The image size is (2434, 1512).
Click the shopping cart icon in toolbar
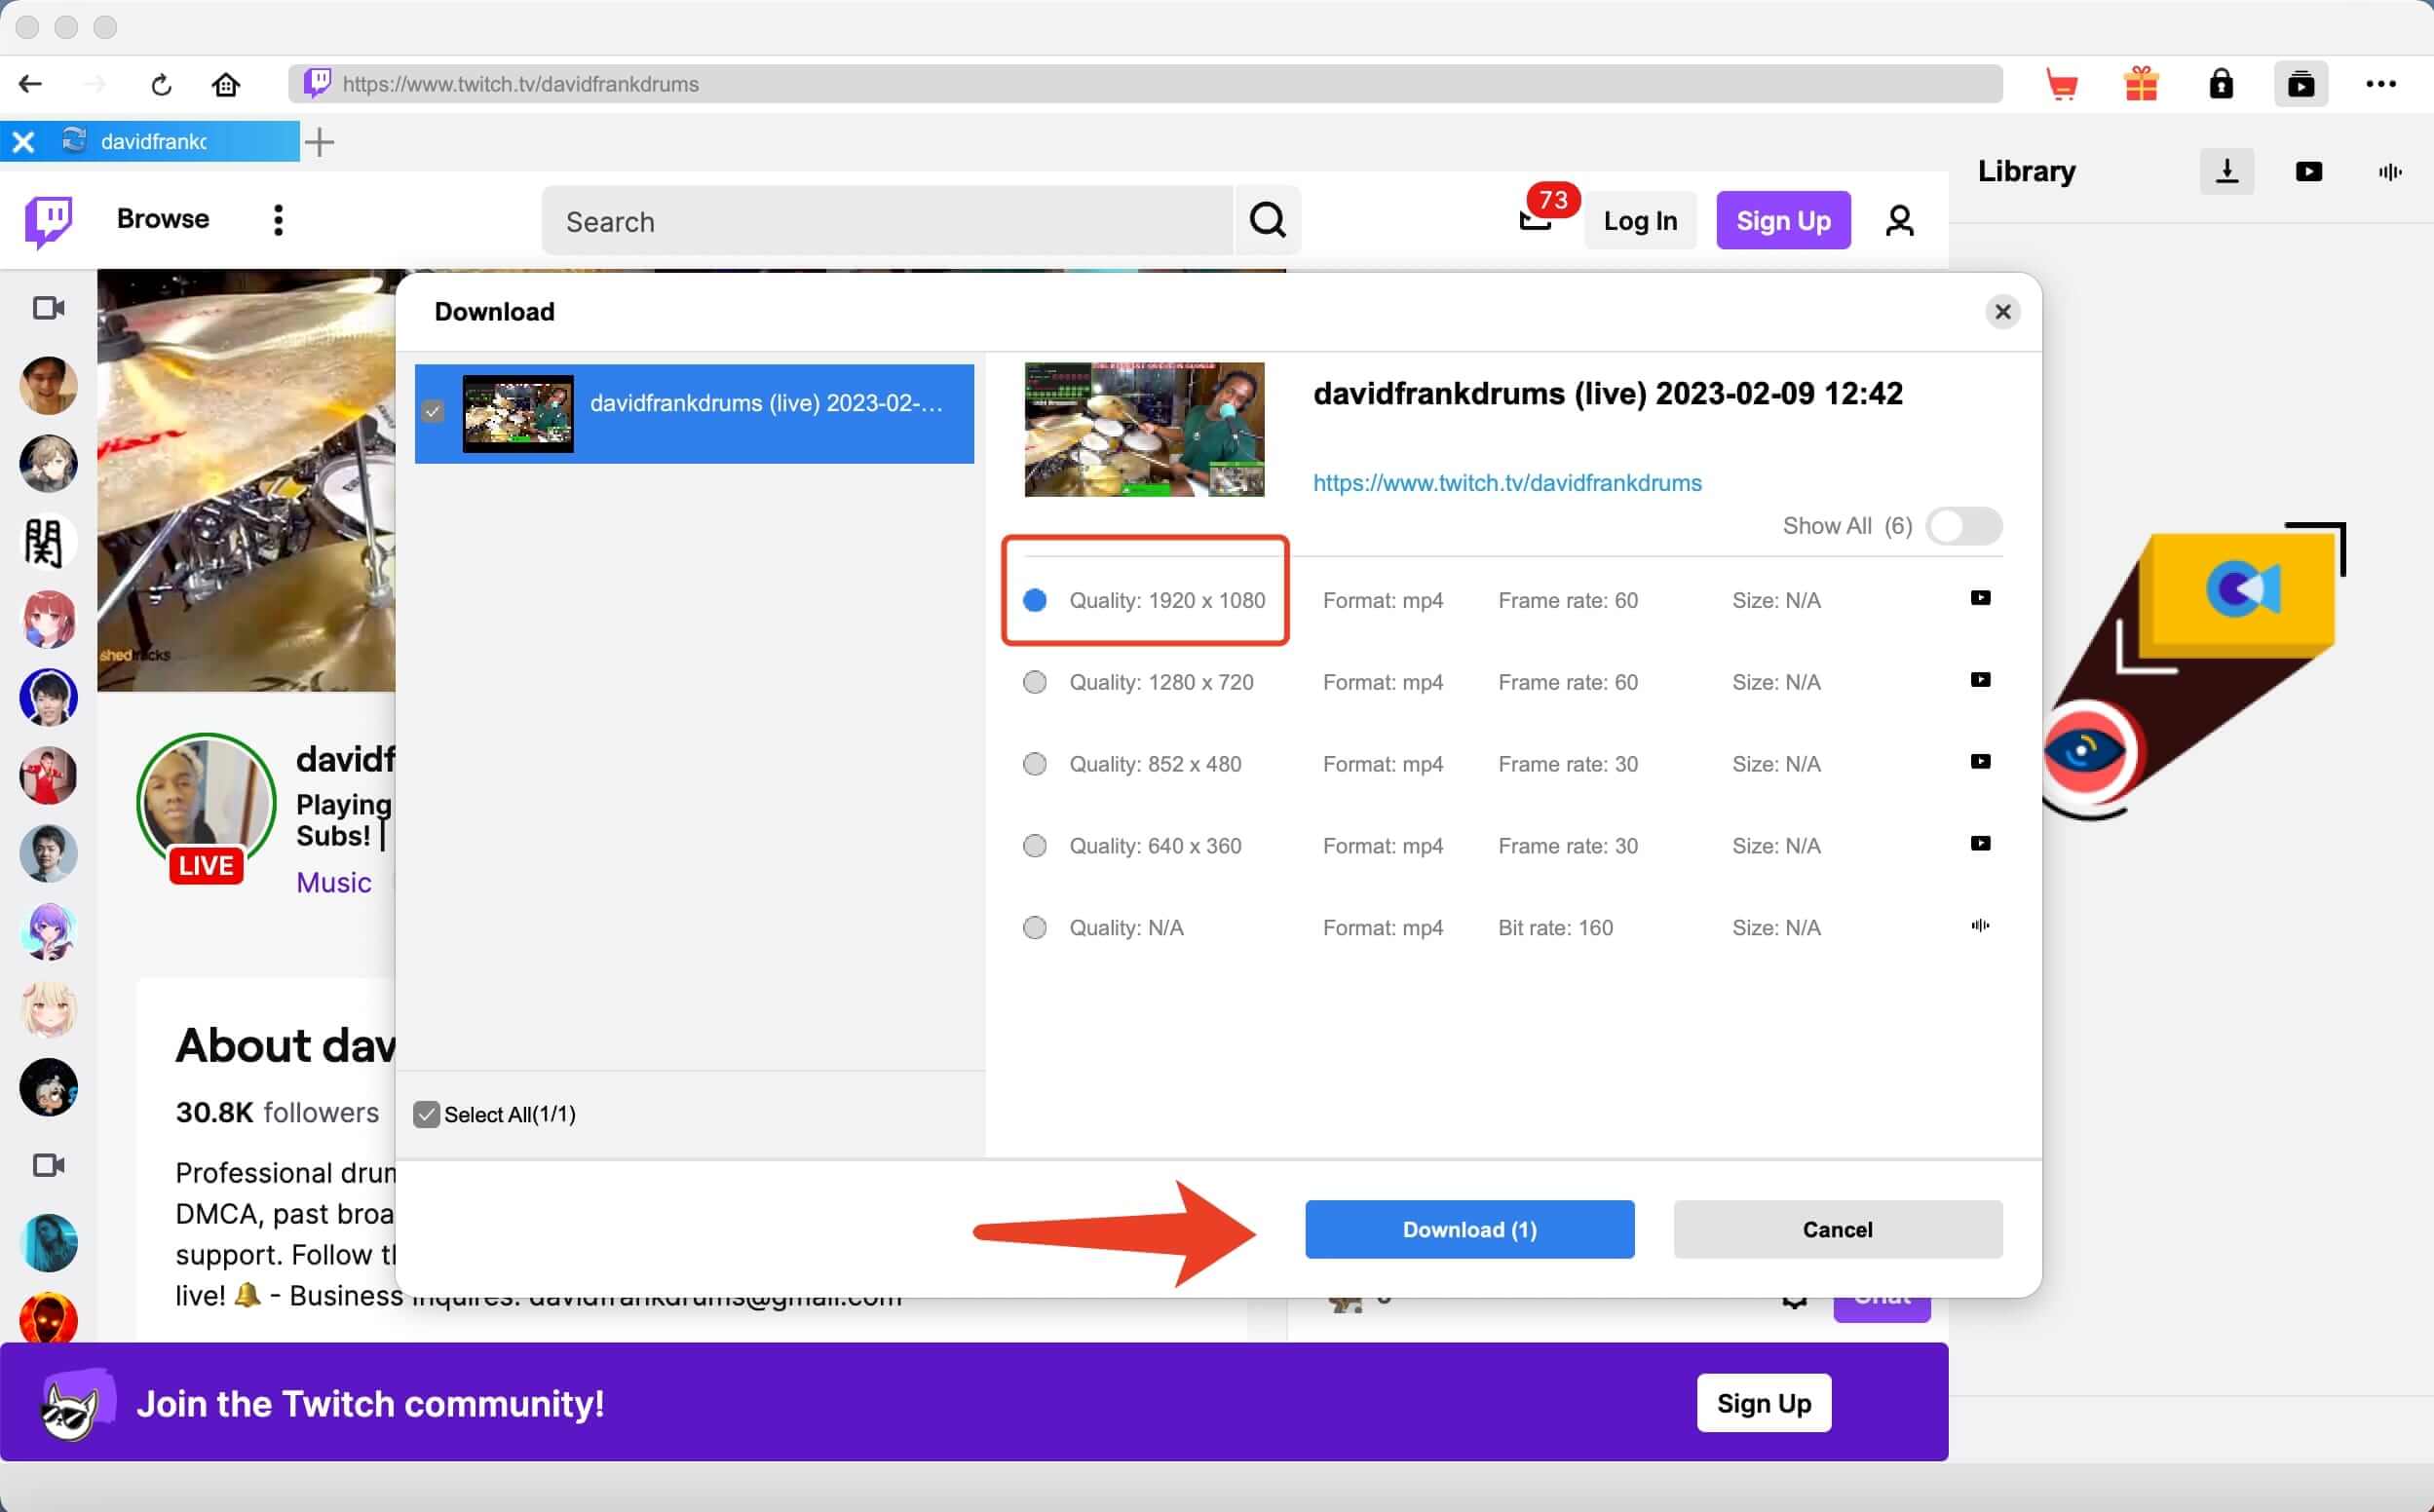(x=2061, y=84)
